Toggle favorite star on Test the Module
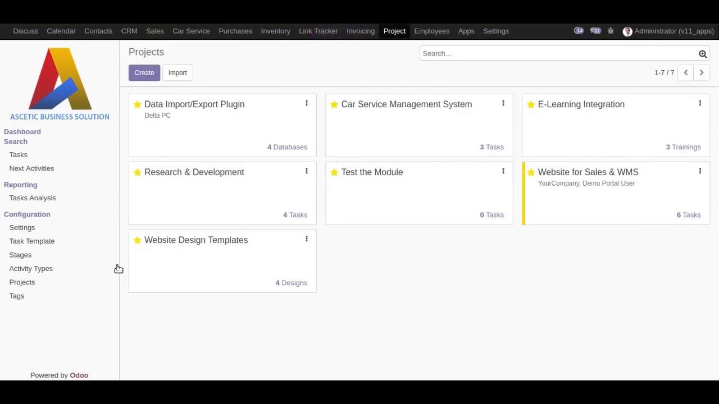The image size is (719, 404). click(x=334, y=172)
